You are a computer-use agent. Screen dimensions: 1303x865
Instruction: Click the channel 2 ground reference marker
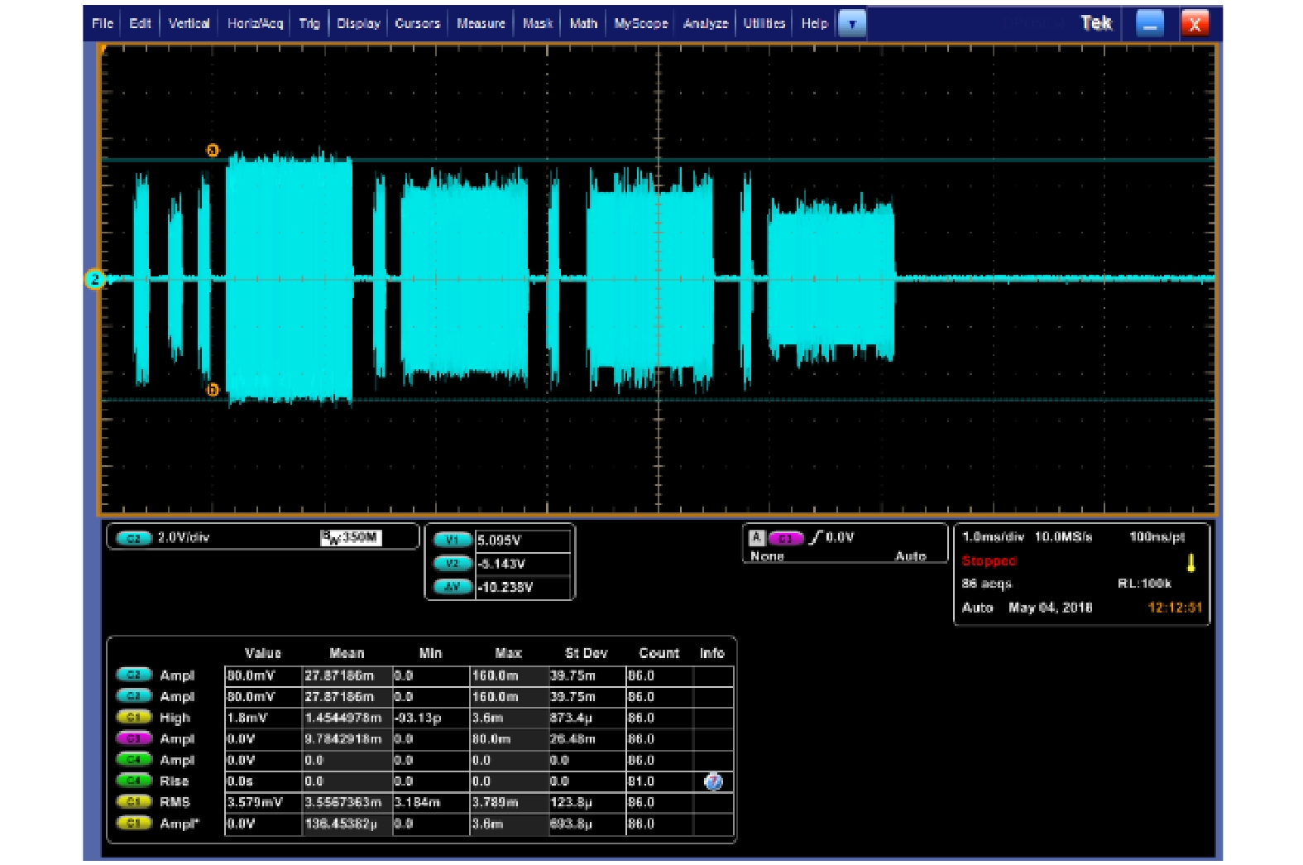[x=95, y=280]
